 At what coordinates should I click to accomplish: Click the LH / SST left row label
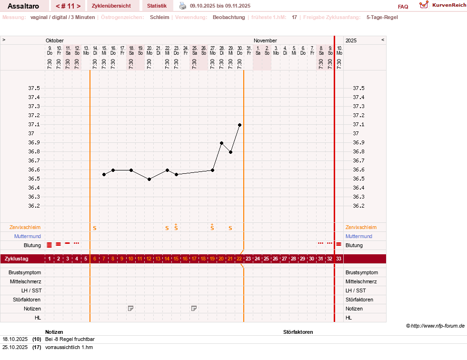click(x=31, y=290)
